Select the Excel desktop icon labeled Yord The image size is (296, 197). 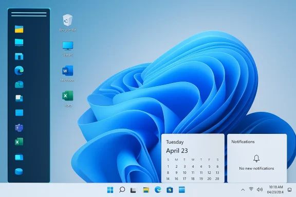(68, 96)
